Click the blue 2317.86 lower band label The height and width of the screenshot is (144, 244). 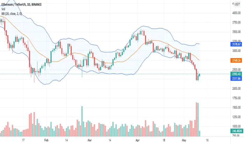point(236,79)
